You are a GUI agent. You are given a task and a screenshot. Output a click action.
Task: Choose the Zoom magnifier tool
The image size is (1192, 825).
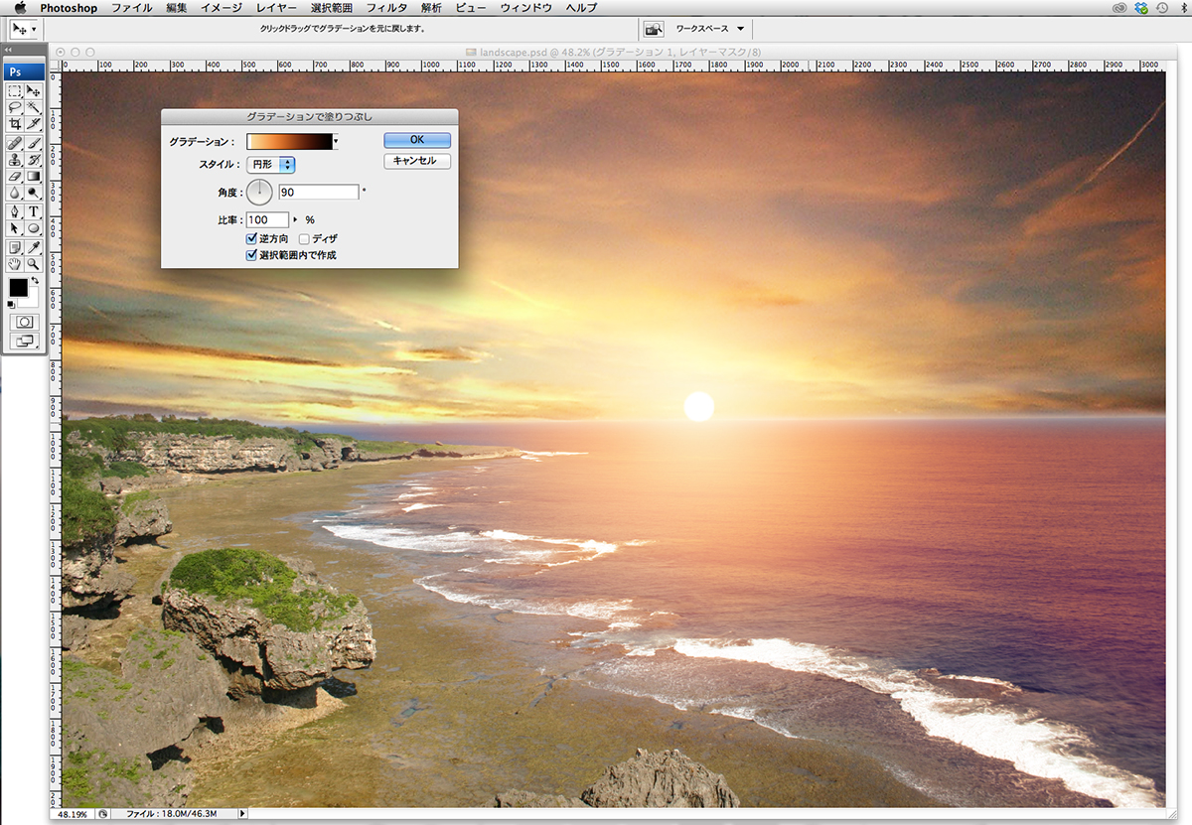34,264
